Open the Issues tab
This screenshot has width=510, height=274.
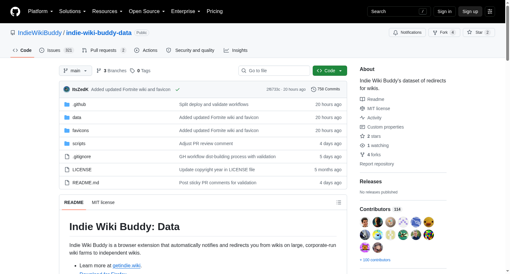pyautogui.click(x=56, y=50)
